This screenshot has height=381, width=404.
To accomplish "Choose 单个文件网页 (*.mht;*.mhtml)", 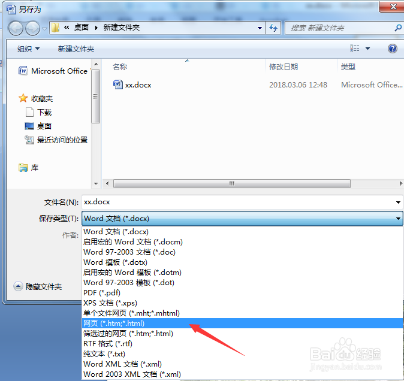I will tap(242, 313).
